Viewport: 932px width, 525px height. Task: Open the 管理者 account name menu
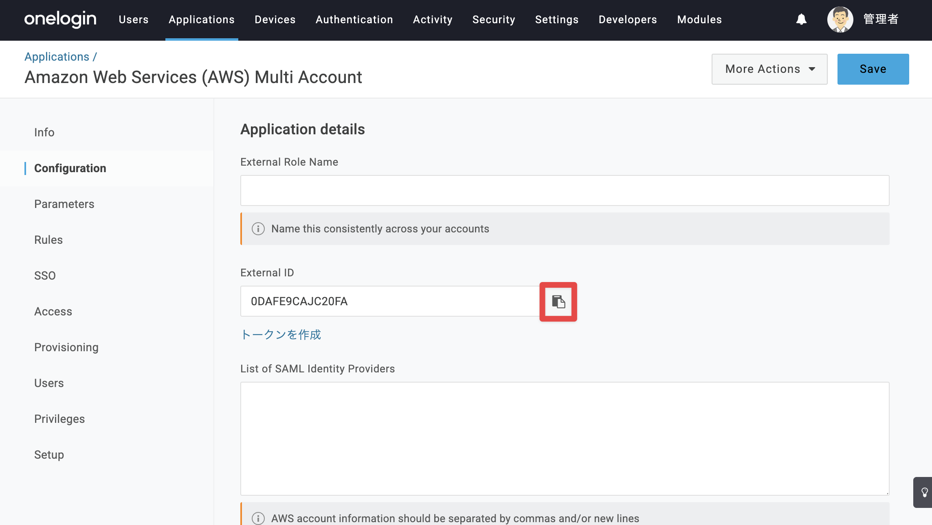[881, 19]
